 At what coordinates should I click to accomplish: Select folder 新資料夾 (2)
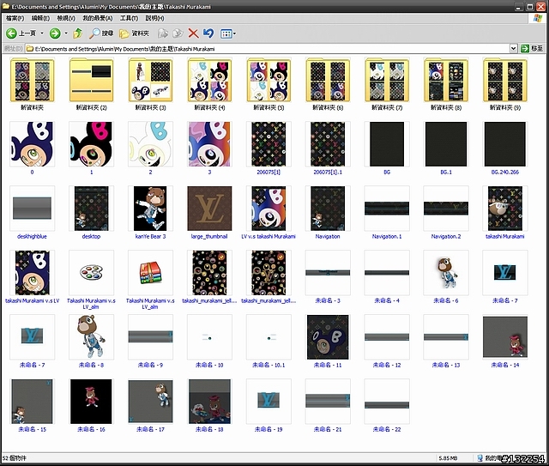point(92,81)
